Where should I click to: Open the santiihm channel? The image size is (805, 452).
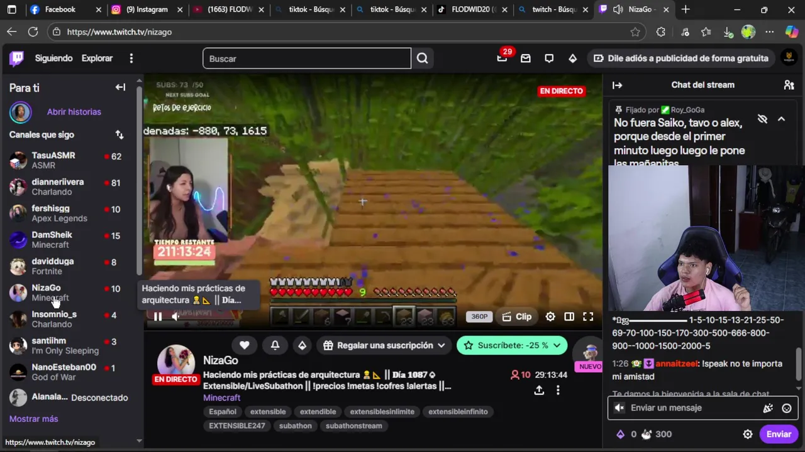coord(68,345)
